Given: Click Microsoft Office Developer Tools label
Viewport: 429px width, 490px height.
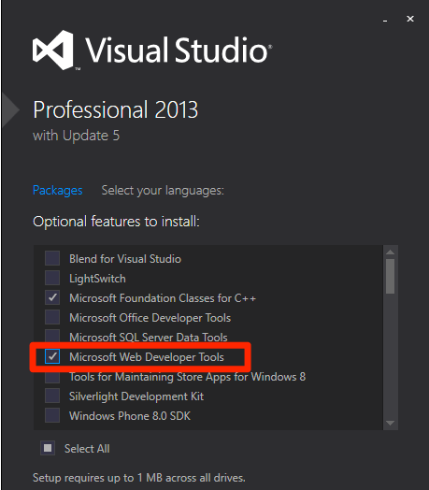Looking at the screenshot, I should tap(150, 318).
